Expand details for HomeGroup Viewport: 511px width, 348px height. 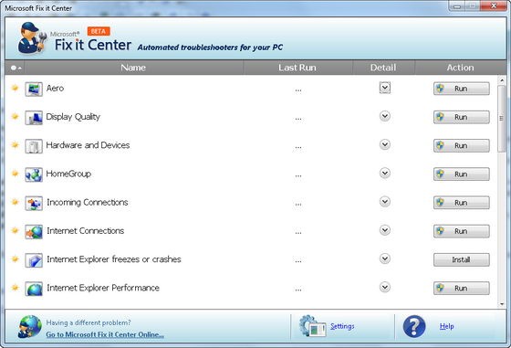[385, 174]
